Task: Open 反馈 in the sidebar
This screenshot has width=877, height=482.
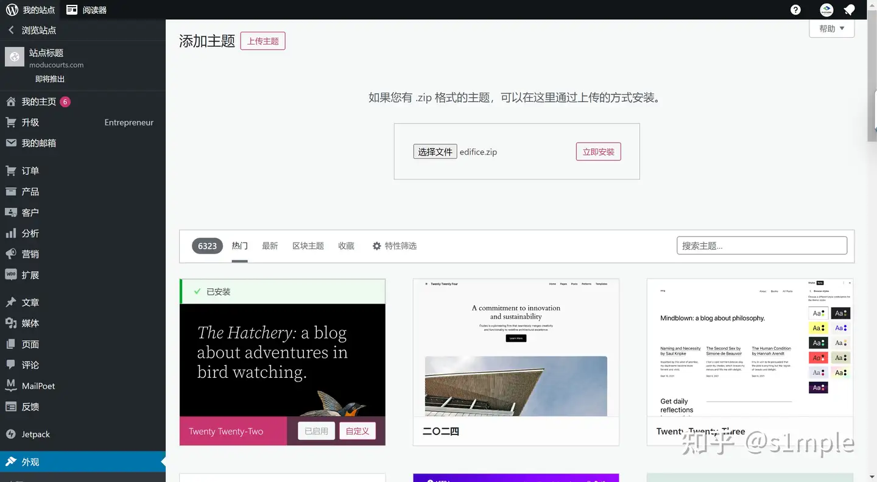Action: click(x=83, y=406)
